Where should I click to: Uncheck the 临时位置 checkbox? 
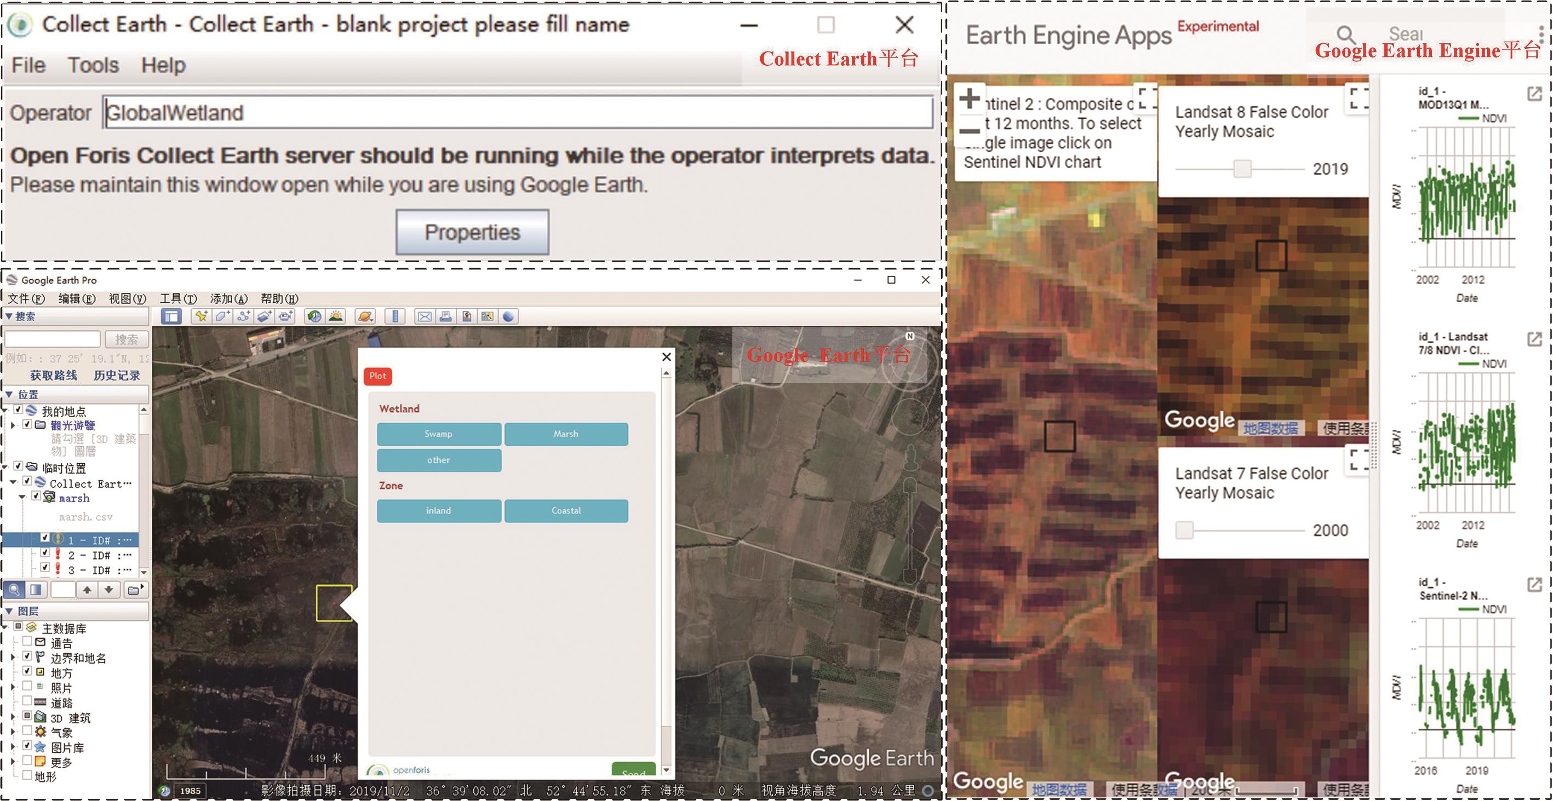point(18,466)
